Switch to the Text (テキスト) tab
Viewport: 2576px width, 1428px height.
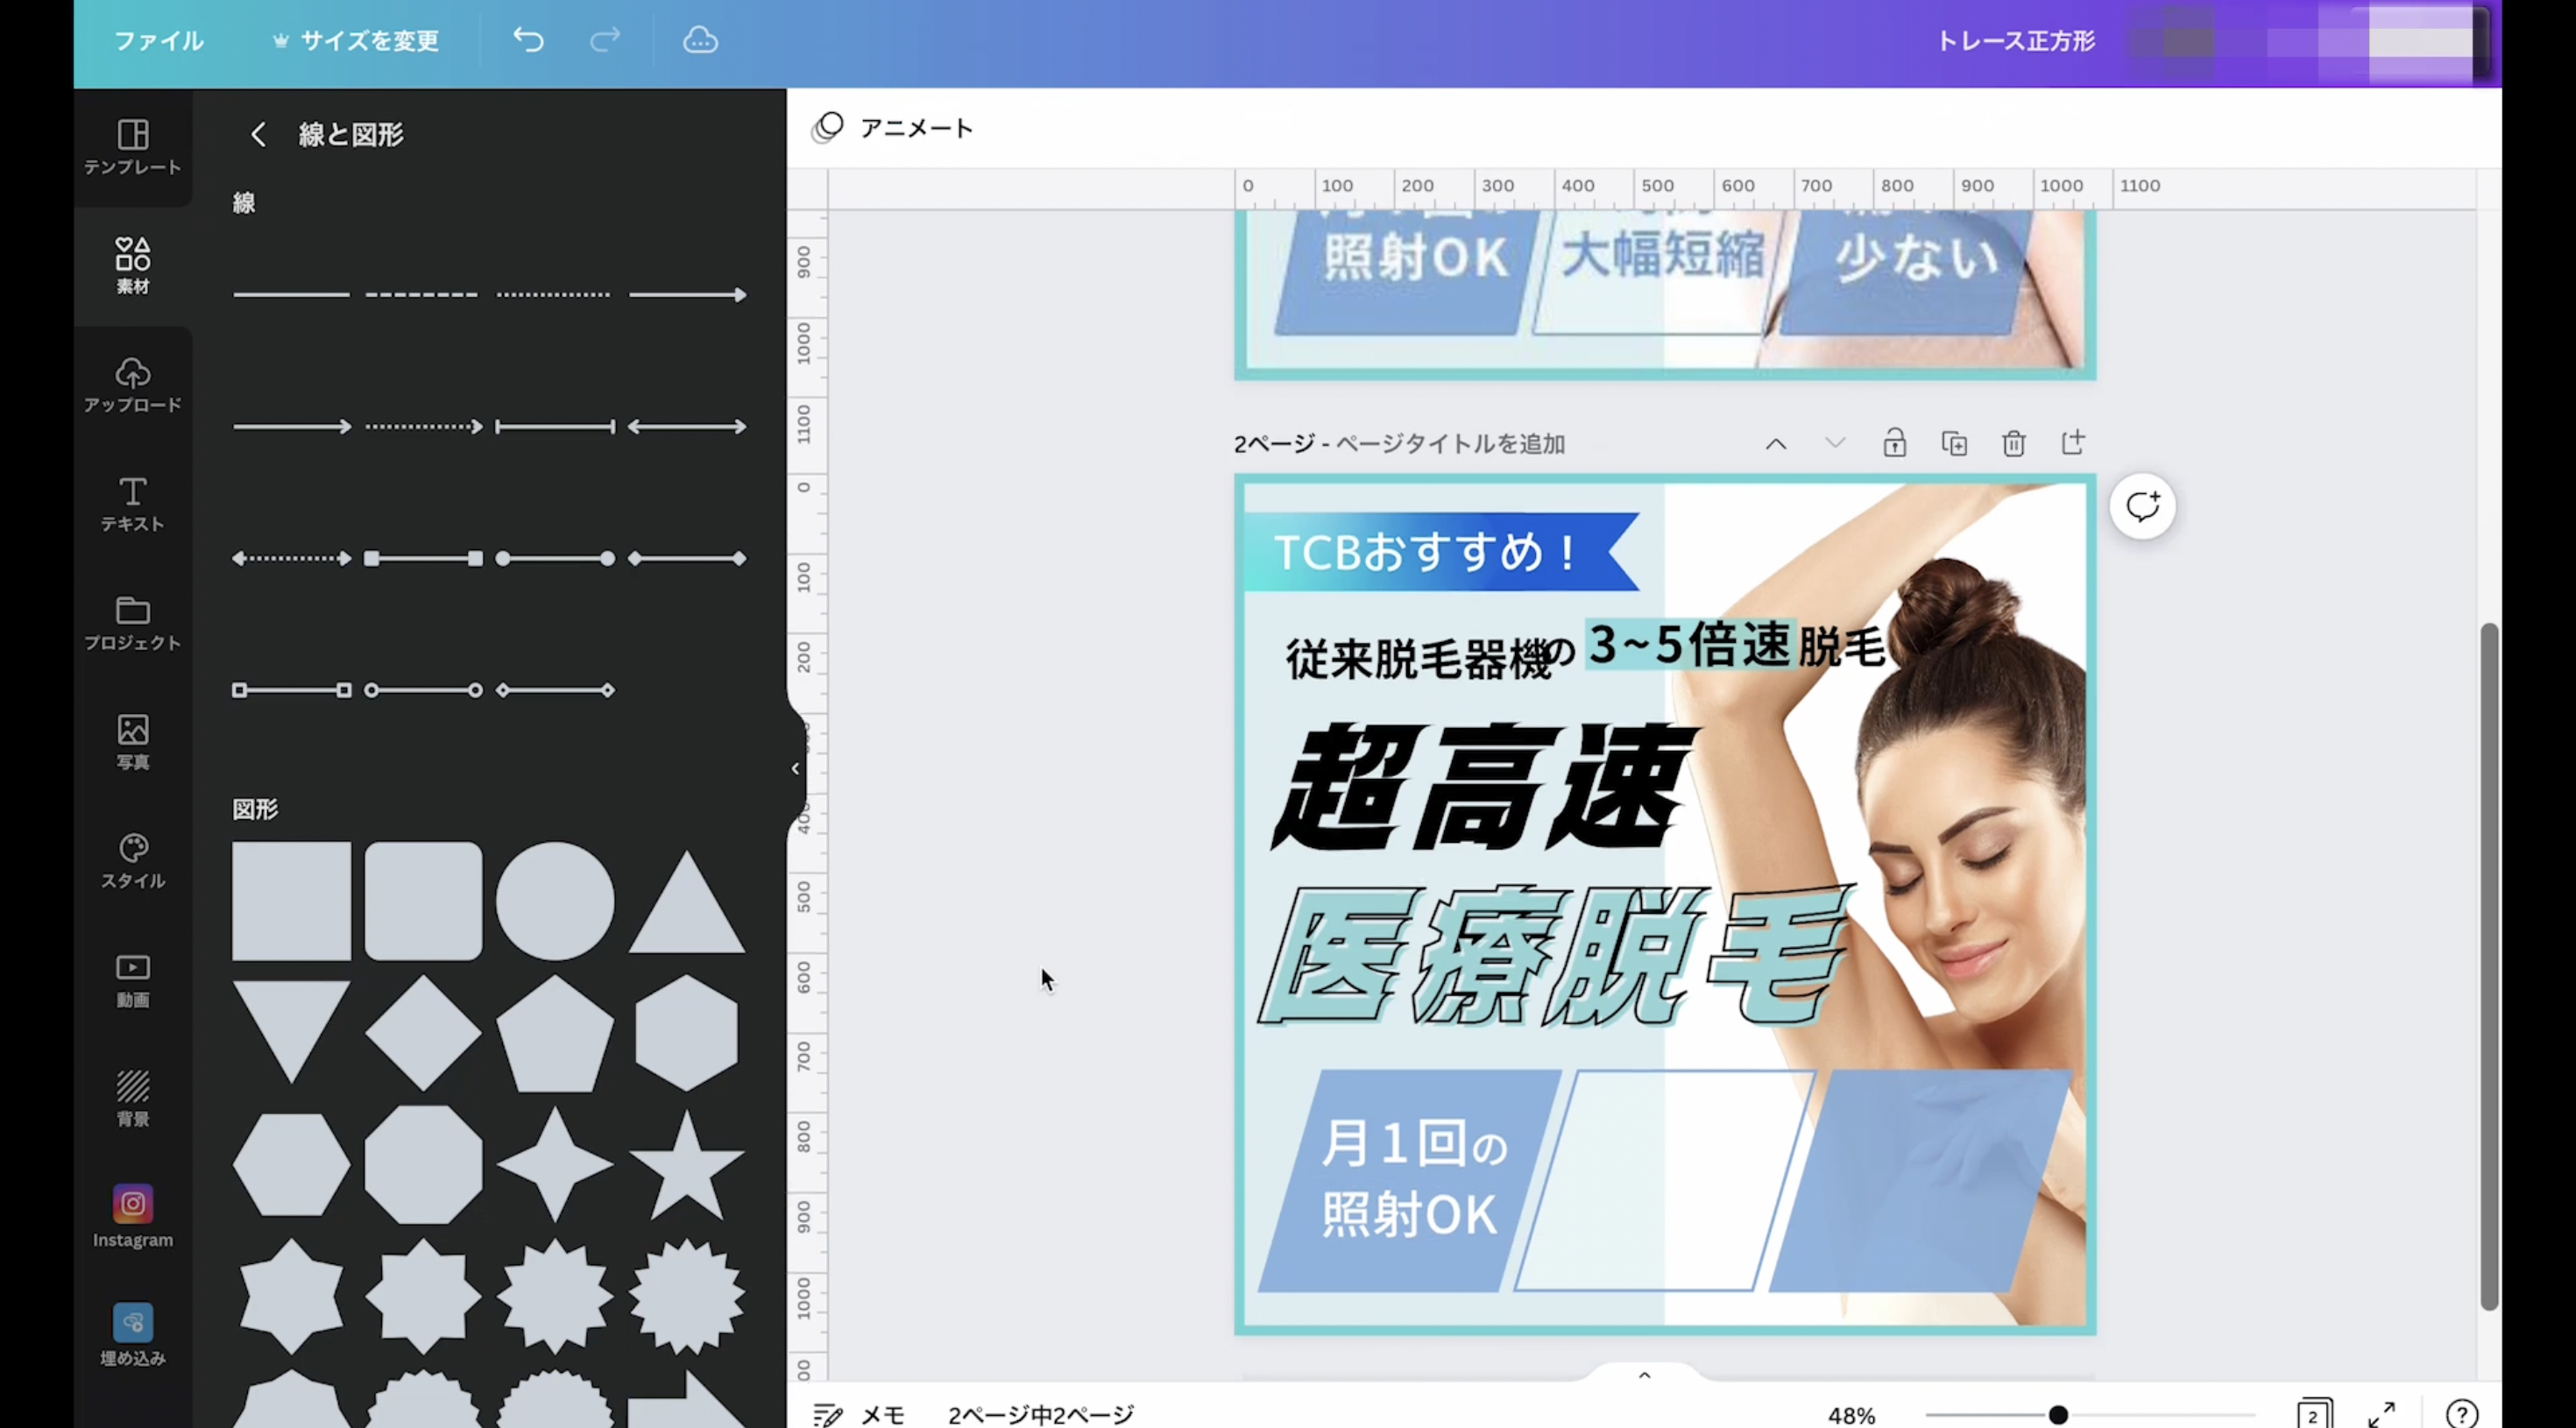(132, 503)
